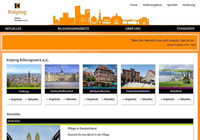Open Angebote for Freiburg
200x140 pixels.
pyautogui.click(x=16, y=99)
